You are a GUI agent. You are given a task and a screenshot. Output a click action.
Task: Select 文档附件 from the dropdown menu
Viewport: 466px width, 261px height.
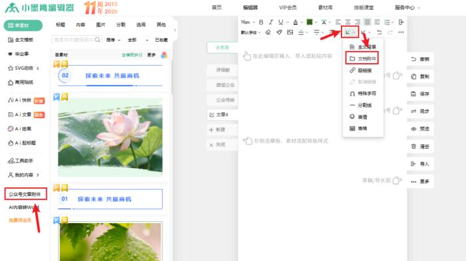pyautogui.click(x=362, y=58)
